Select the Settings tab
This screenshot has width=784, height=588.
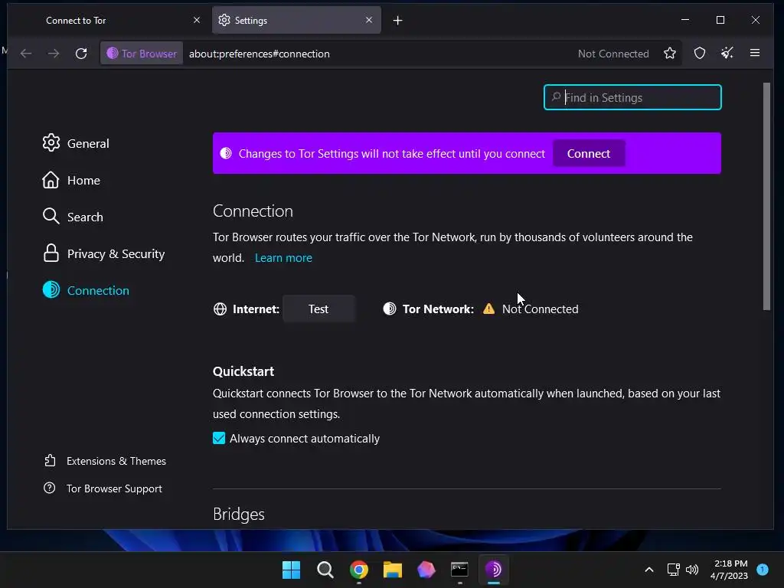pos(296,21)
